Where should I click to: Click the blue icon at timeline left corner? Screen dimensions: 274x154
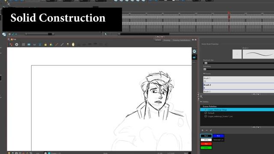[x=4, y=34]
